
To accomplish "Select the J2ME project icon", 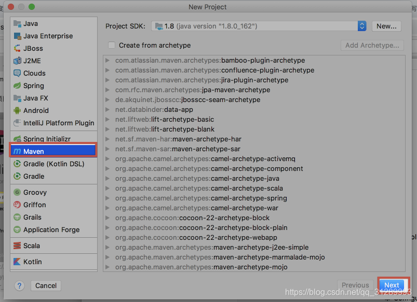I will tap(17, 61).
